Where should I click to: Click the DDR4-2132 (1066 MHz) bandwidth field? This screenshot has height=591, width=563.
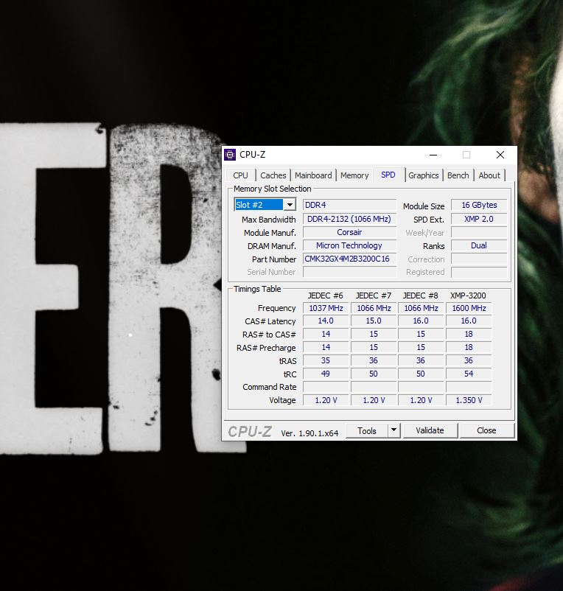[349, 219]
